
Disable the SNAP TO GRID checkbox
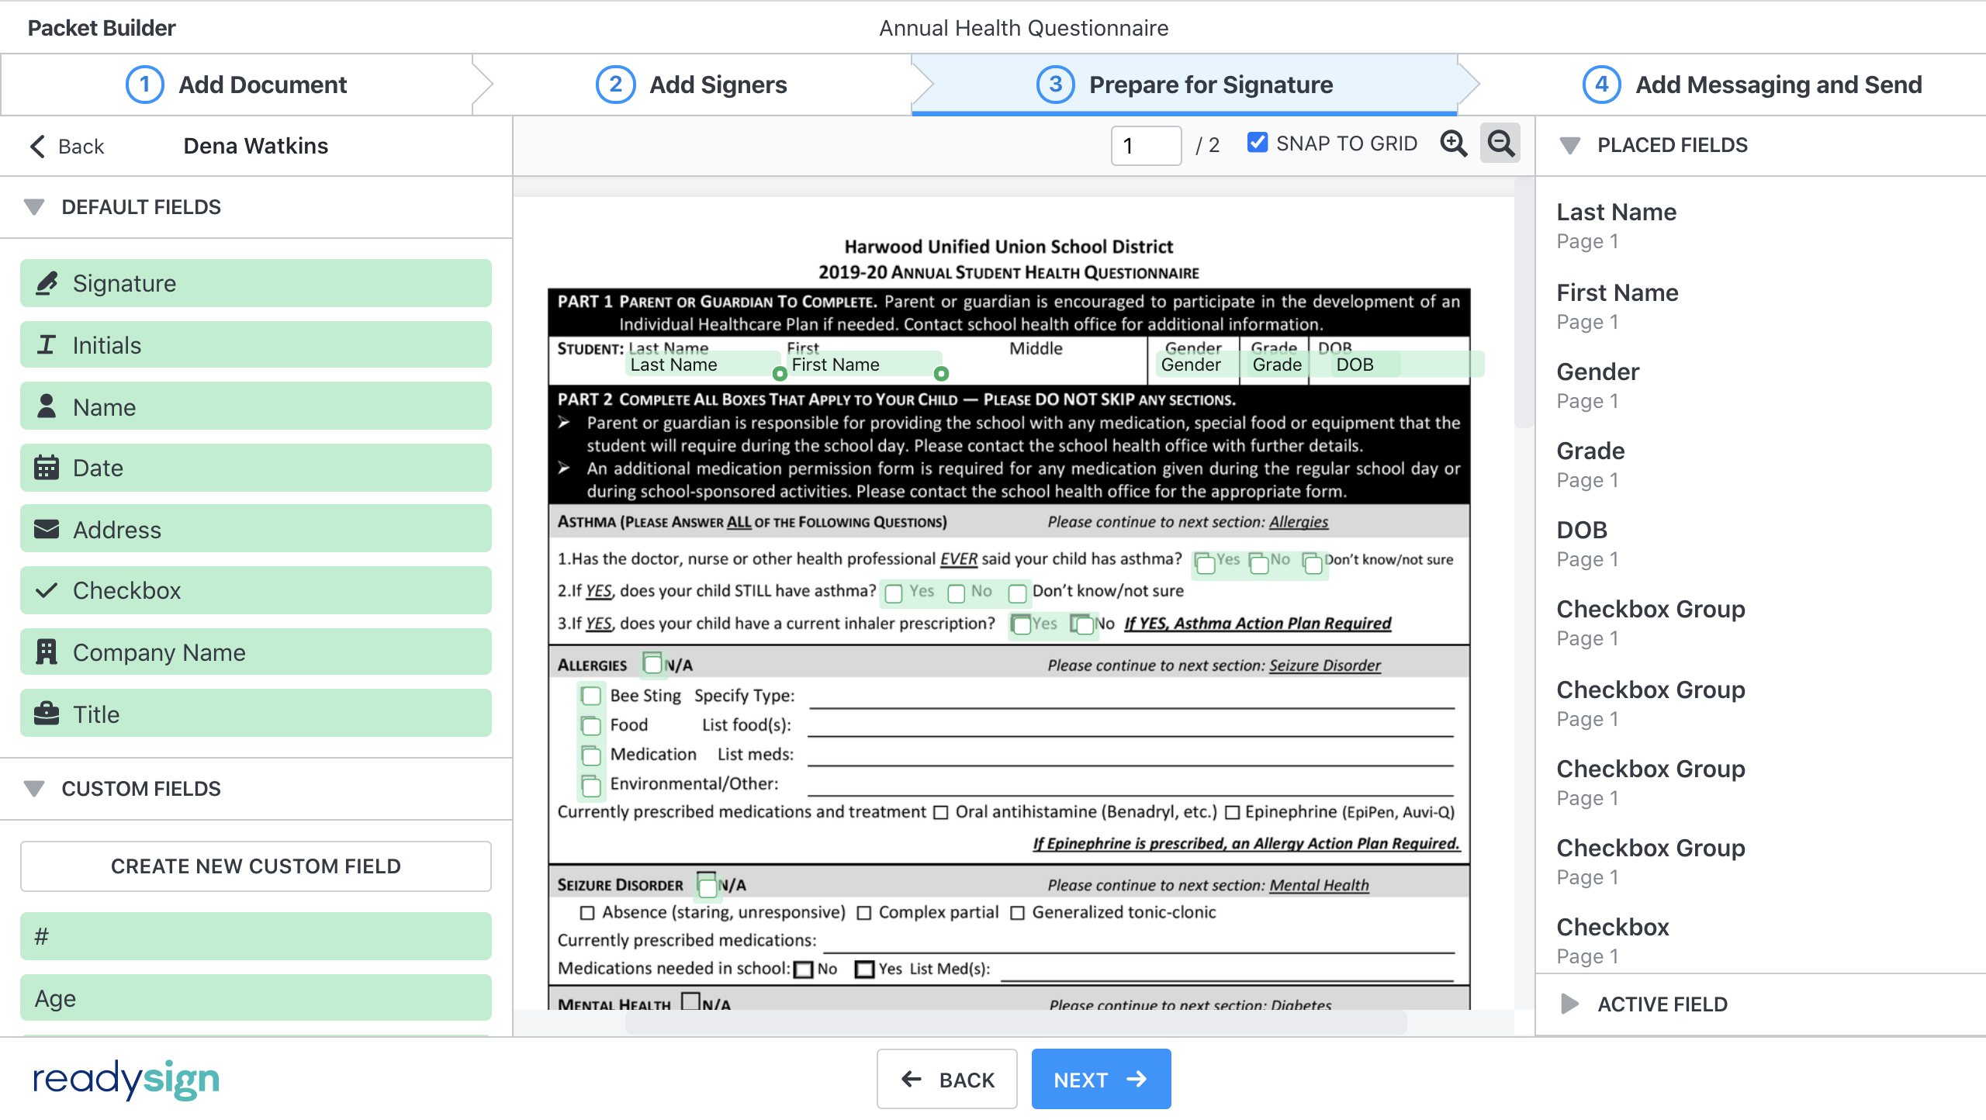tap(1258, 143)
